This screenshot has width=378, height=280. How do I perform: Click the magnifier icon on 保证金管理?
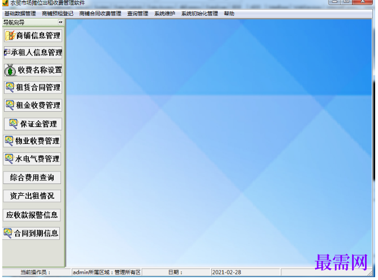pyautogui.click(x=14, y=124)
